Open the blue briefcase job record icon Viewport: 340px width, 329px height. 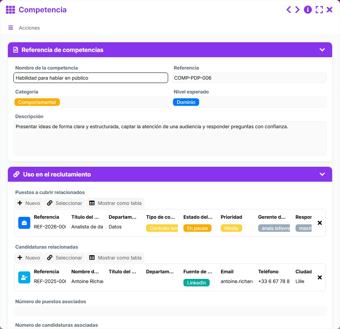(x=24, y=223)
